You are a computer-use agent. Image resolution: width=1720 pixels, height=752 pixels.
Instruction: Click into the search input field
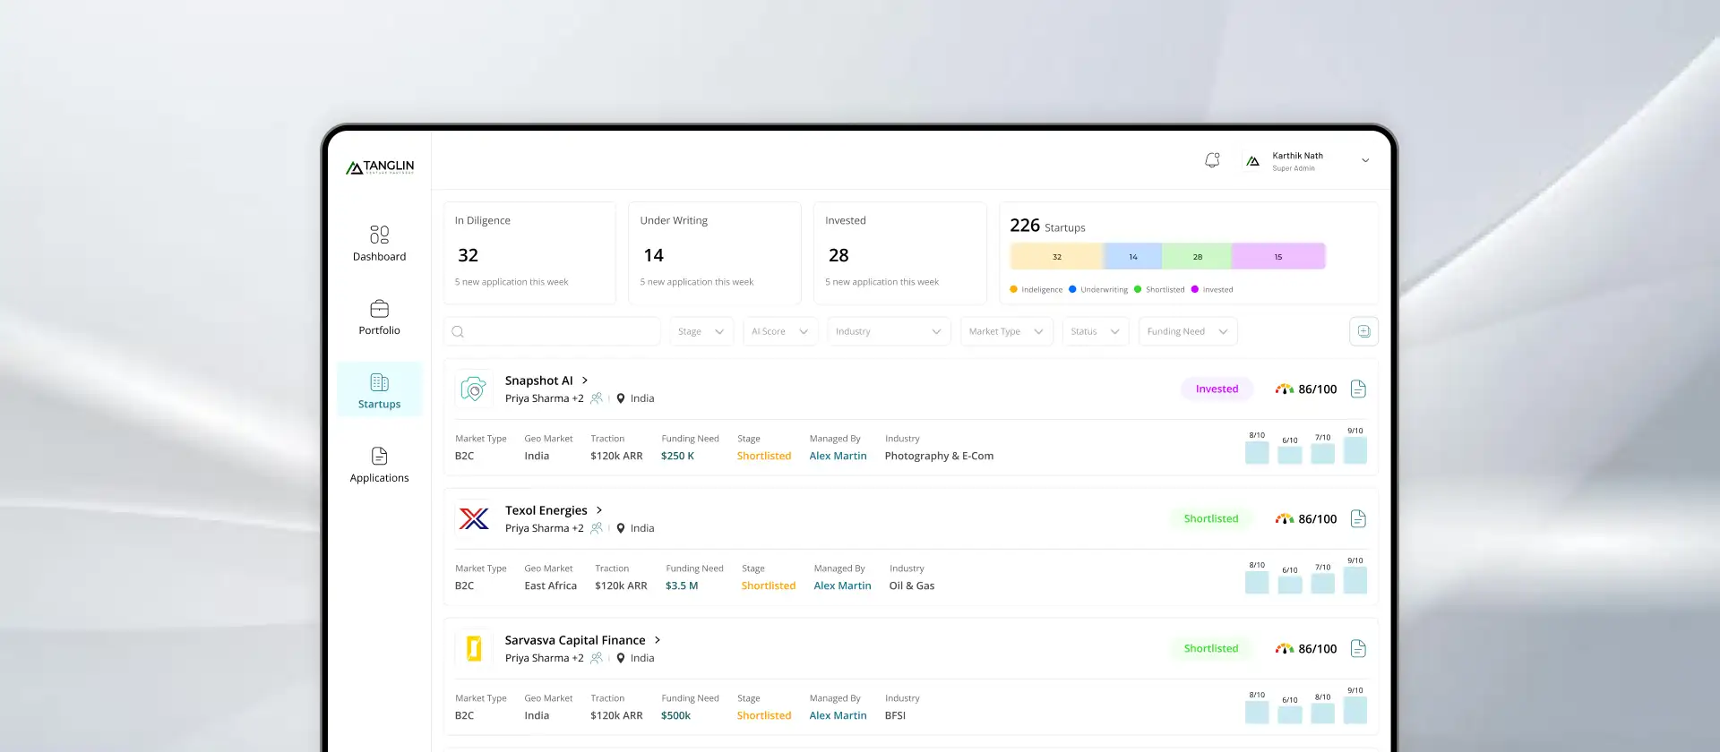tap(552, 331)
